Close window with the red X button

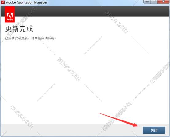(x=164, y=2)
